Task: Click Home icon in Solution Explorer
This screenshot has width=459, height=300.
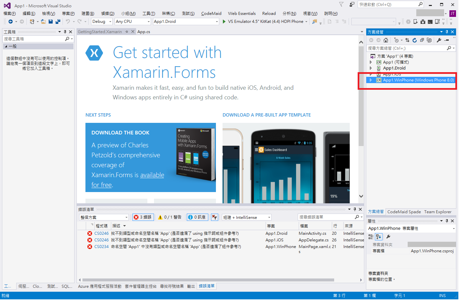Action: pyautogui.click(x=386, y=40)
